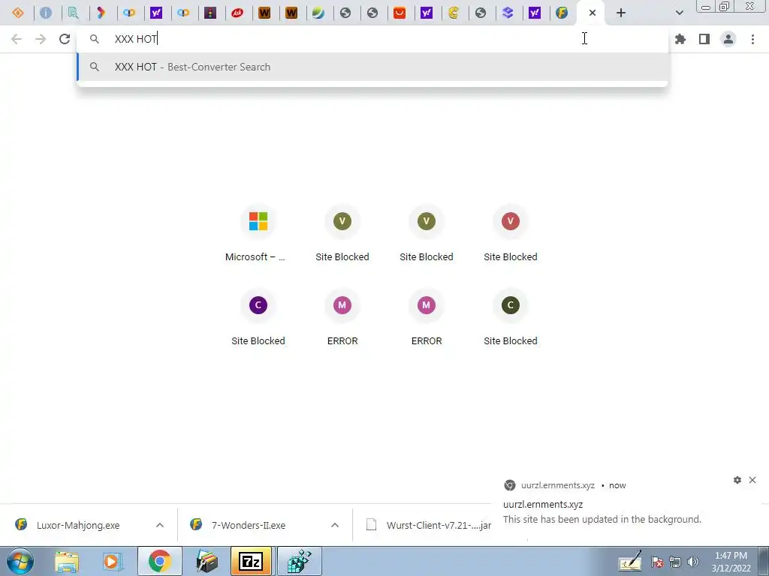Click the 'This site has been updated' notification
Image resolution: width=769 pixels, height=576 pixels.
(x=602, y=519)
